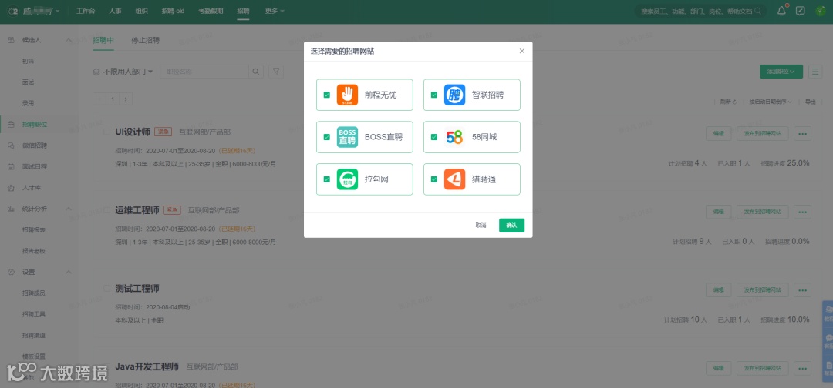Click 刷新 to refresh the list
This screenshot has height=388, width=833.
[728, 102]
